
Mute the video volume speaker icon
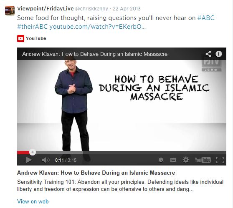tap(46, 160)
